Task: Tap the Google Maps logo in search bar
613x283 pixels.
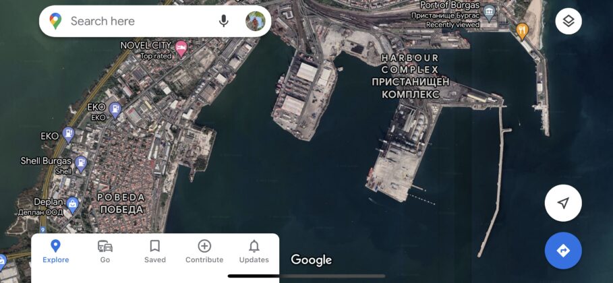Action: coord(55,21)
